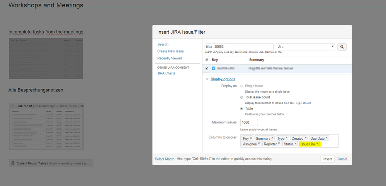Click the Task report macro placeholder
This screenshot has width=386, height=186.
pos(46,126)
